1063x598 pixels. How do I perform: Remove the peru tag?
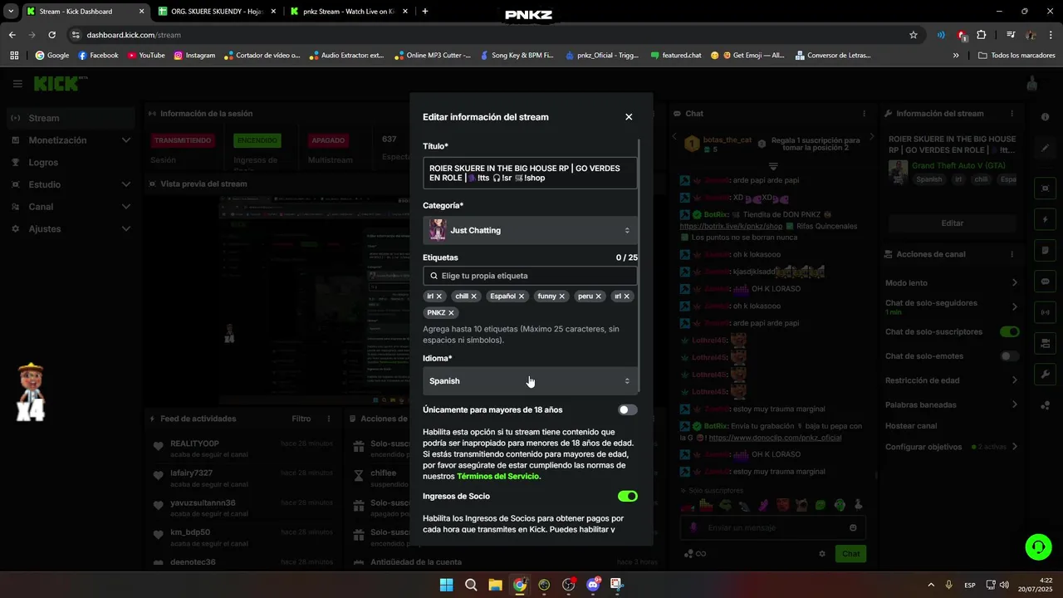tap(598, 297)
